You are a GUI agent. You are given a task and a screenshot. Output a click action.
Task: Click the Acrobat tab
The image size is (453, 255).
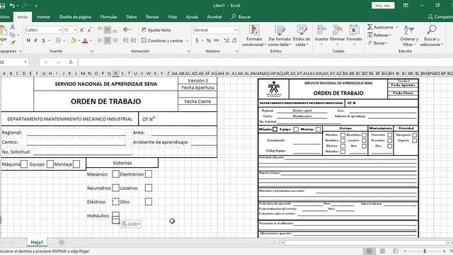[214, 17]
